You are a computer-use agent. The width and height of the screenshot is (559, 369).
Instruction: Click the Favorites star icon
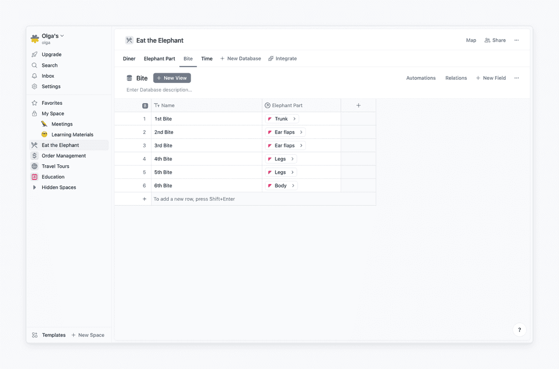pyautogui.click(x=35, y=103)
